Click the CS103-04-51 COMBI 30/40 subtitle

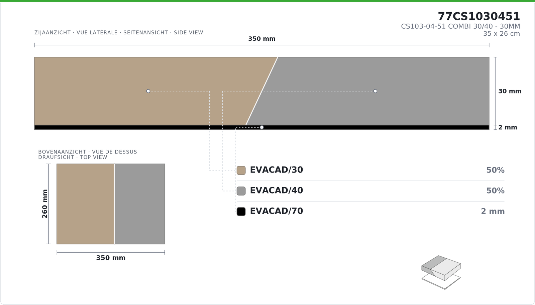point(460,26)
